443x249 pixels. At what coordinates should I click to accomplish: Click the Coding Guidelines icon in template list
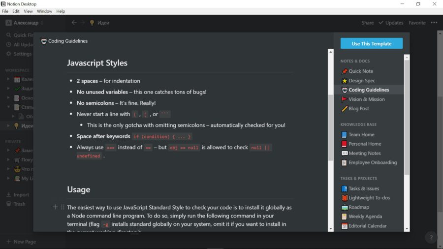point(345,90)
